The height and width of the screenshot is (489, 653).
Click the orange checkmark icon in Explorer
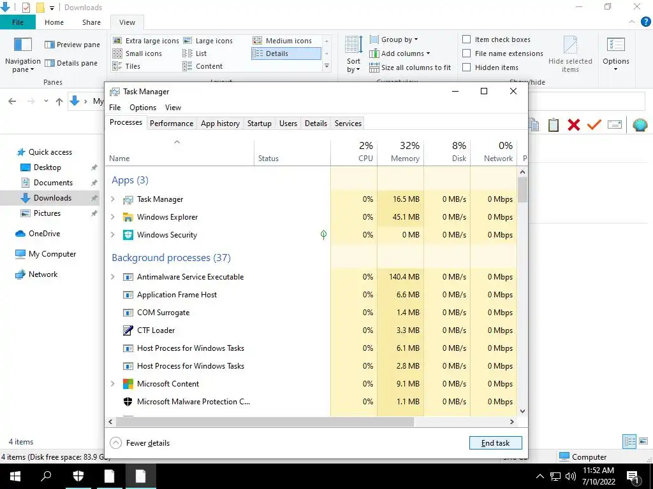pos(594,125)
